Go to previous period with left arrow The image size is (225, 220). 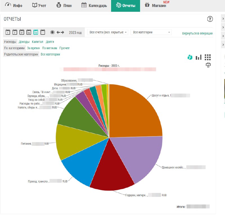click(x=58, y=32)
